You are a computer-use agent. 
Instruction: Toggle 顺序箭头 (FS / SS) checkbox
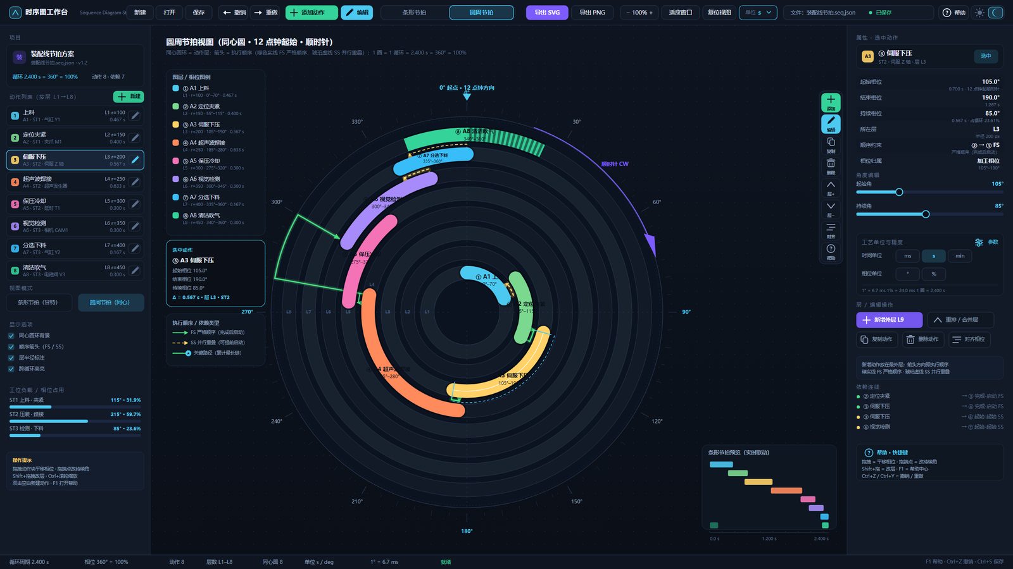[x=11, y=346]
